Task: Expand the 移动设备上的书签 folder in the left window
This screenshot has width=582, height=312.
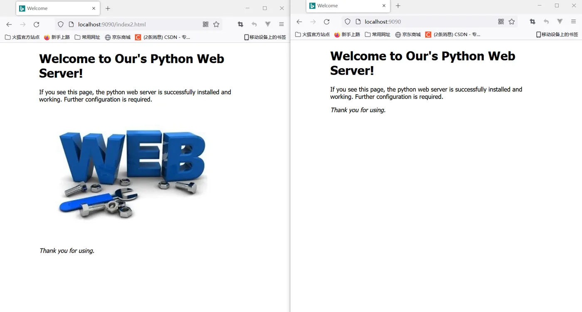Action: click(265, 37)
